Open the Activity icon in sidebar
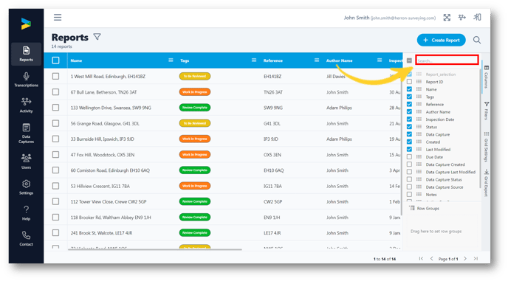Image resolution: width=508 pixels, height=281 pixels. pos(27,102)
